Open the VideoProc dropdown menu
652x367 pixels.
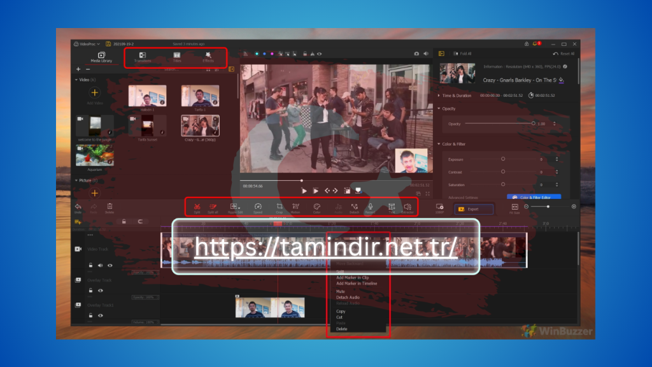(x=87, y=44)
